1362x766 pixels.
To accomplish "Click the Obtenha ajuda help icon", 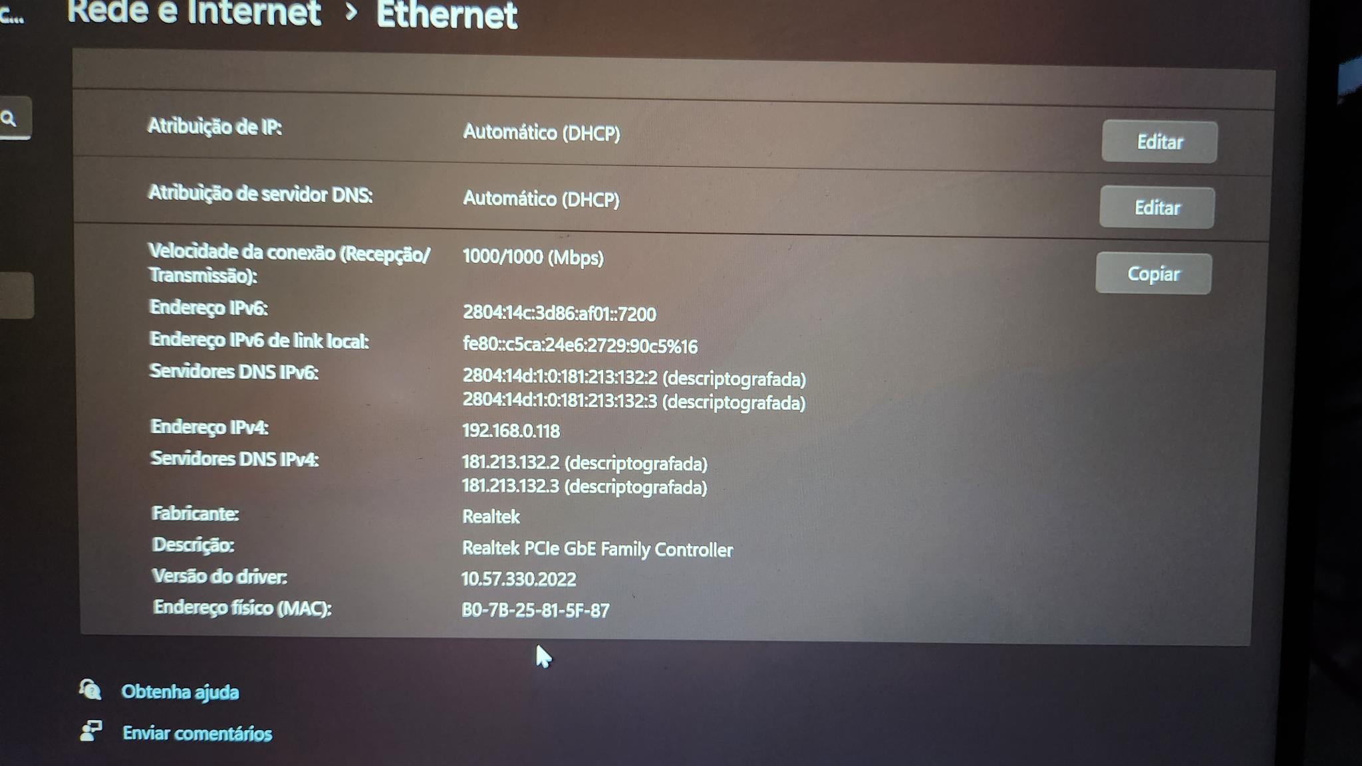I will click(x=90, y=690).
